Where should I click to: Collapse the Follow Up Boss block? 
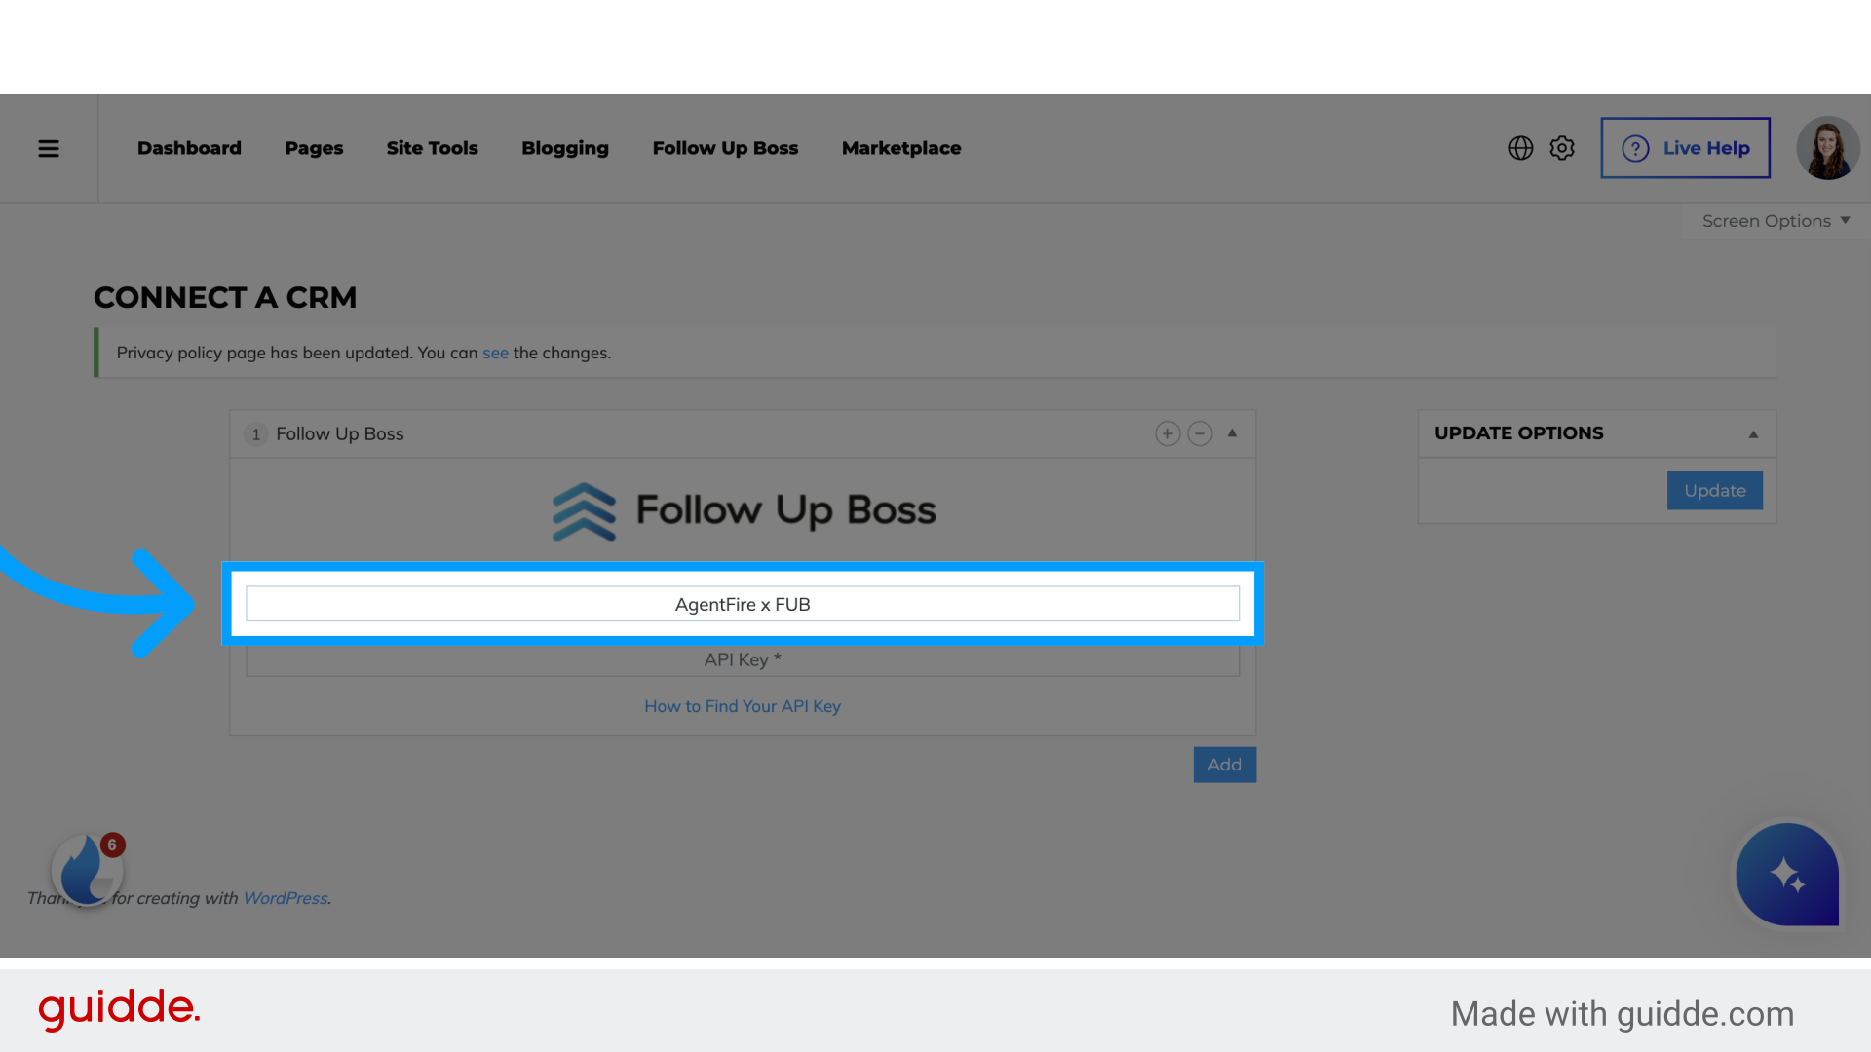click(1233, 433)
